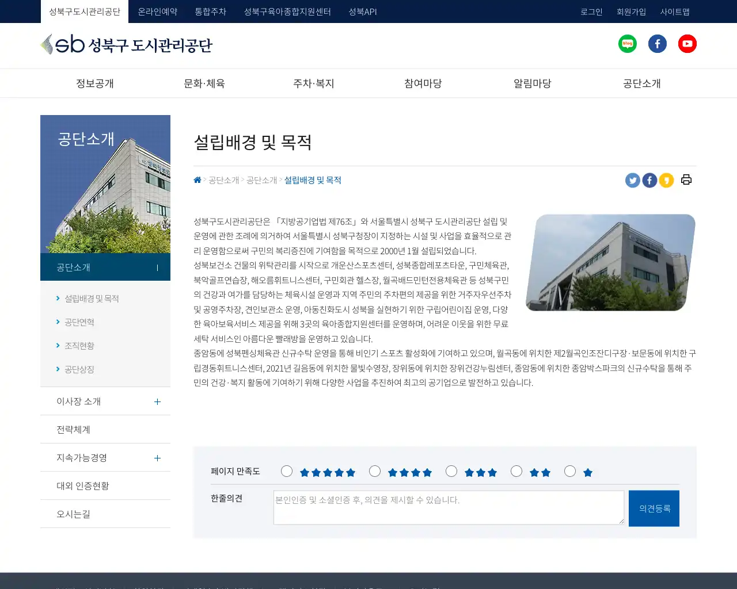Screen dimensions: 737x589
Task: Click the 한줄의견 comment input field
Action: 449,507
